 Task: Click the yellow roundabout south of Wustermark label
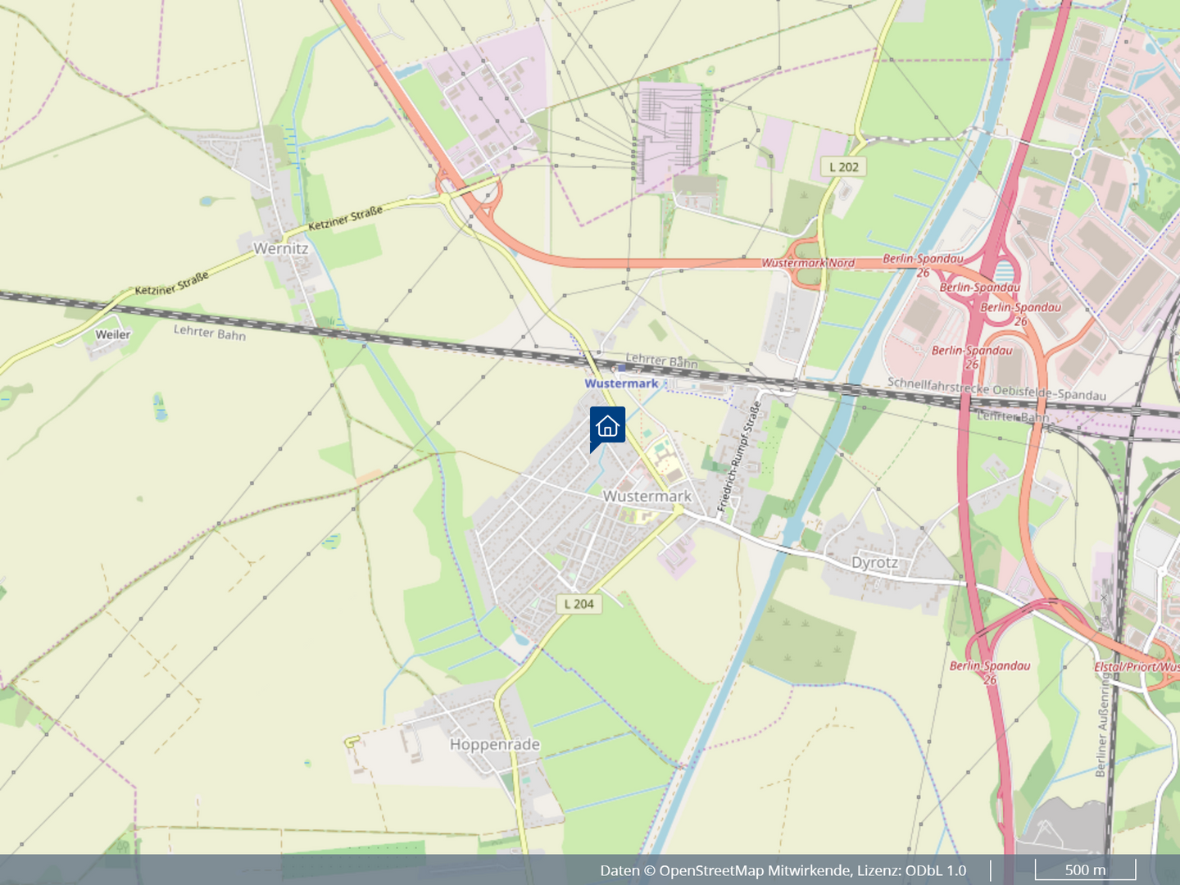click(678, 510)
